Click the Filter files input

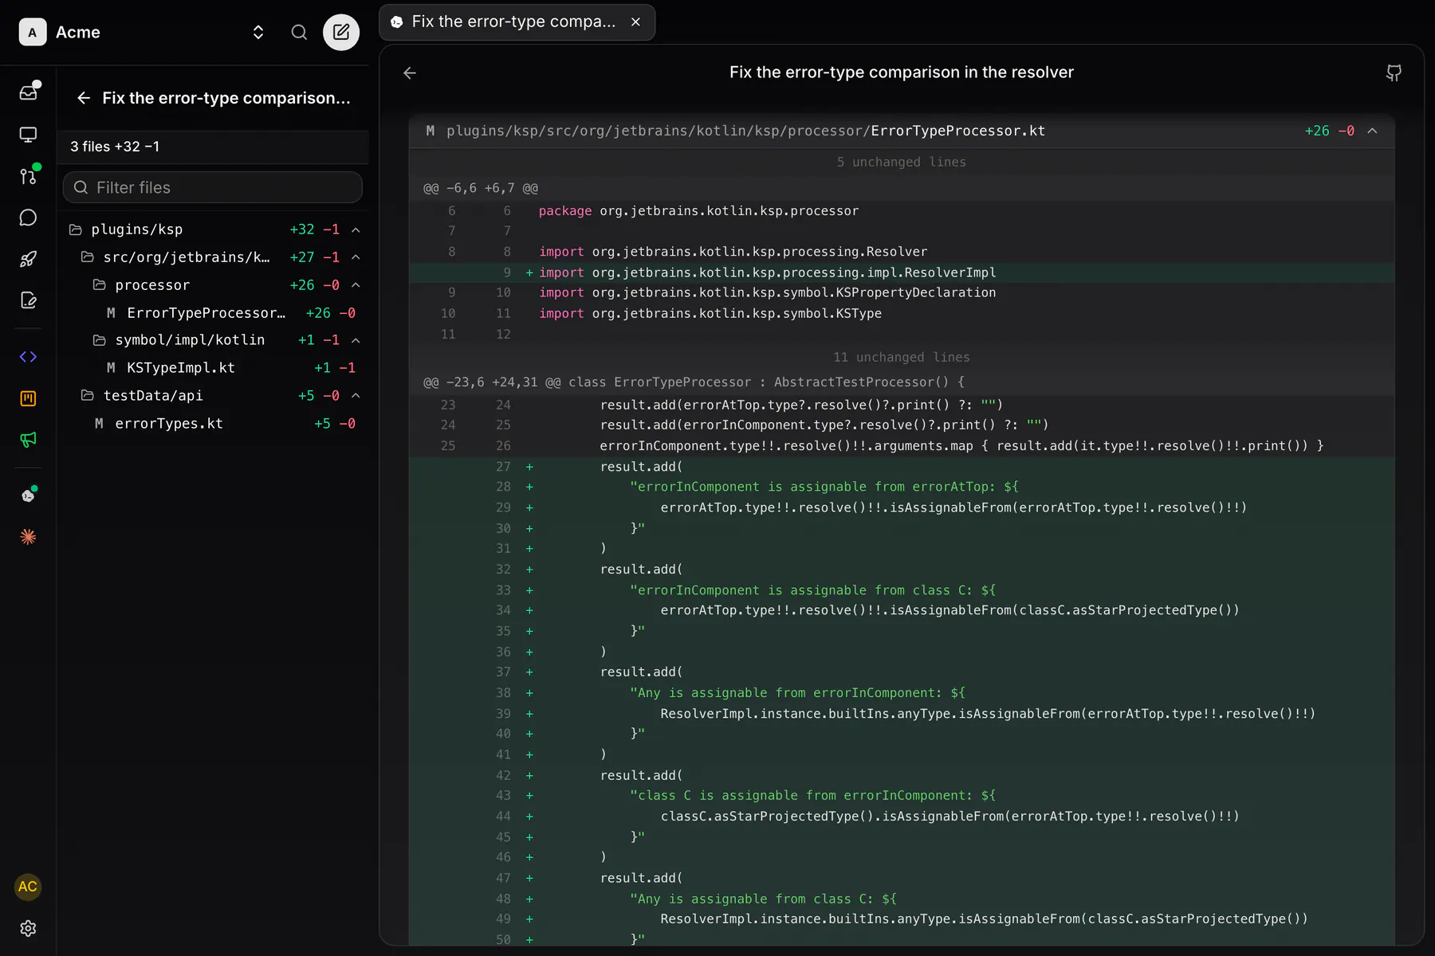213,187
